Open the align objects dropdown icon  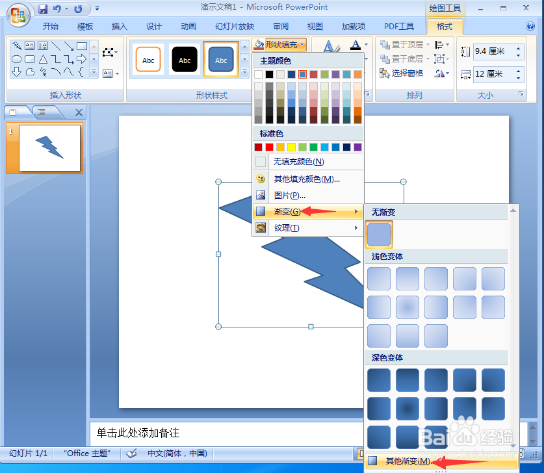(442, 44)
